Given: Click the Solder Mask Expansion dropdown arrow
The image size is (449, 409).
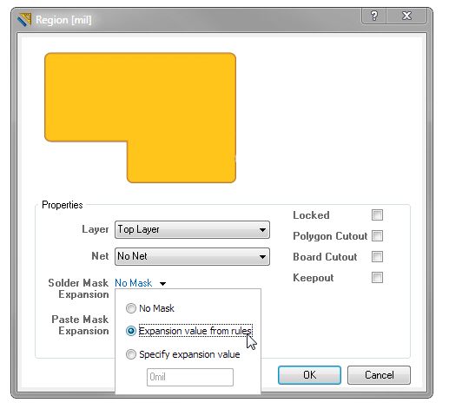Looking at the screenshot, I should pyautogui.click(x=162, y=284).
